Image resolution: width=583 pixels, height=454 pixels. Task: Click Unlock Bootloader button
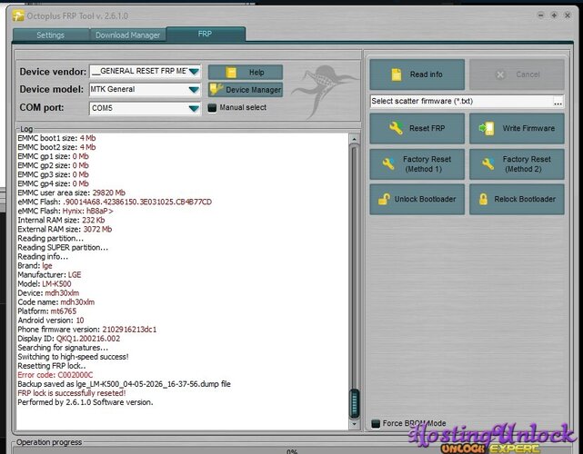pos(417,199)
